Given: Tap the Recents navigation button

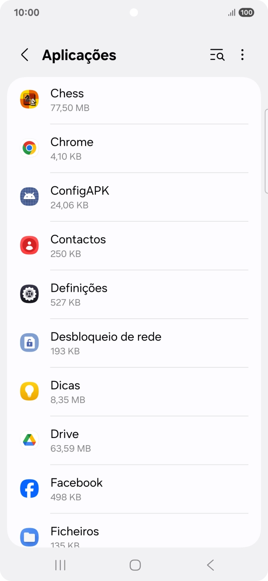Looking at the screenshot, I should coord(60,564).
